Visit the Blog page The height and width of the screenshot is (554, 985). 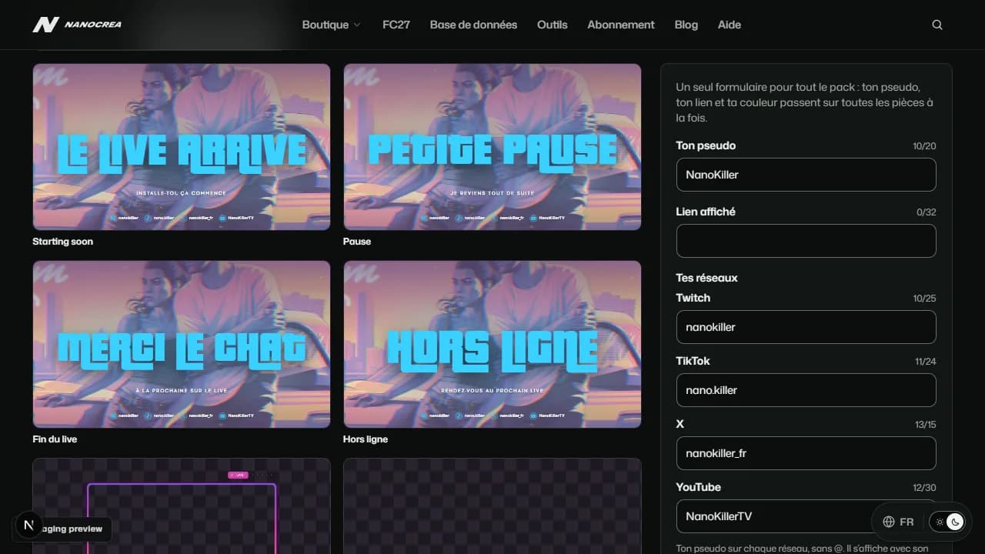point(686,25)
